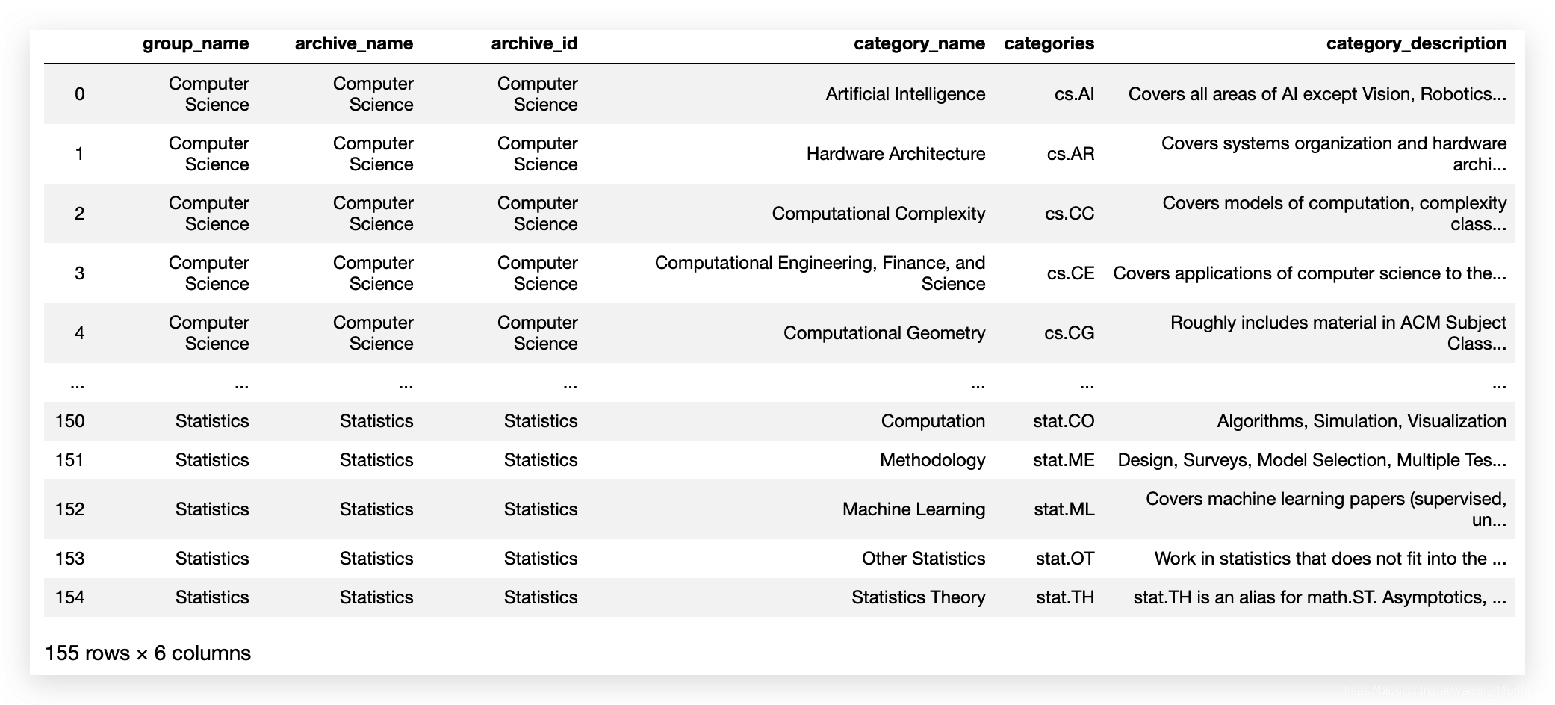
Task: Click 'stat.TH is an alias for math.ST' description
Action: (x=1320, y=597)
